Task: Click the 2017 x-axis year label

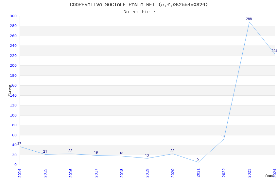Action: (96, 173)
